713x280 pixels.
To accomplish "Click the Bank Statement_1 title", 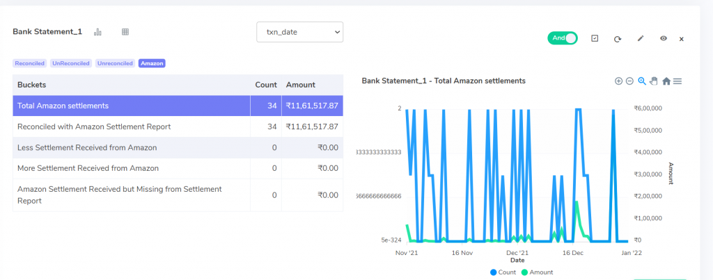I will pyautogui.click(x=47, y=32).
